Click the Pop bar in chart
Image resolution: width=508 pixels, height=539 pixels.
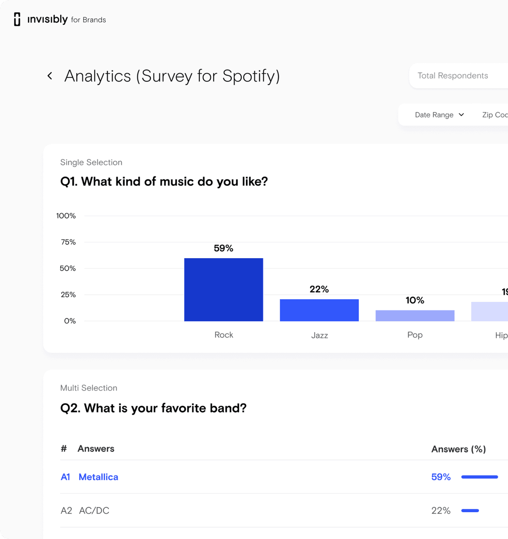tap(415, 316)
